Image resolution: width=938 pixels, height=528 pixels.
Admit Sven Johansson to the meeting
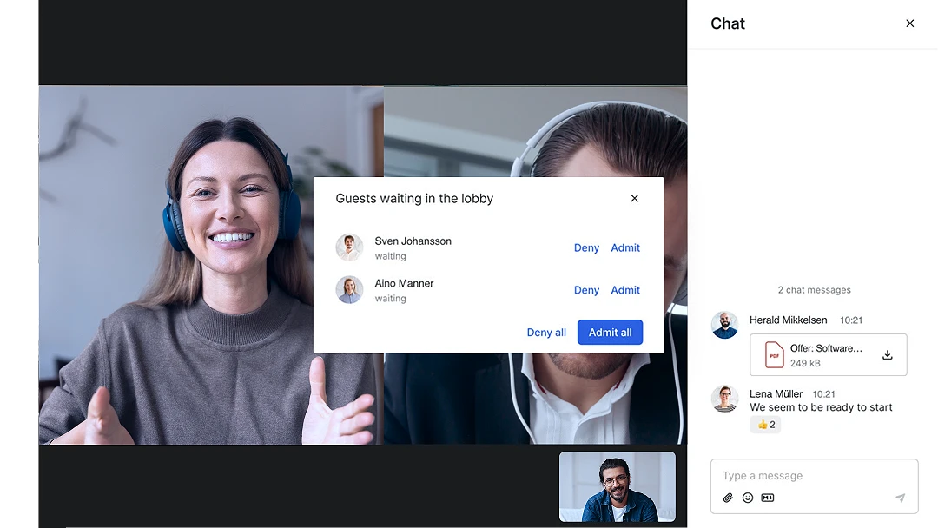[x=625, y=247]
